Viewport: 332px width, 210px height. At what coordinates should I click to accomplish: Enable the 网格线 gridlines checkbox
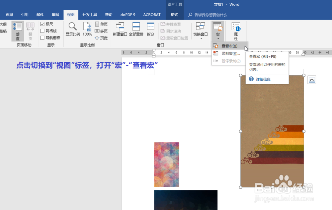click(x=43, y=31)
